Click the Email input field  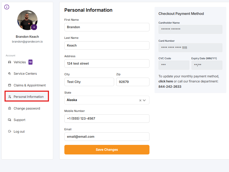(x=107, y=137)
